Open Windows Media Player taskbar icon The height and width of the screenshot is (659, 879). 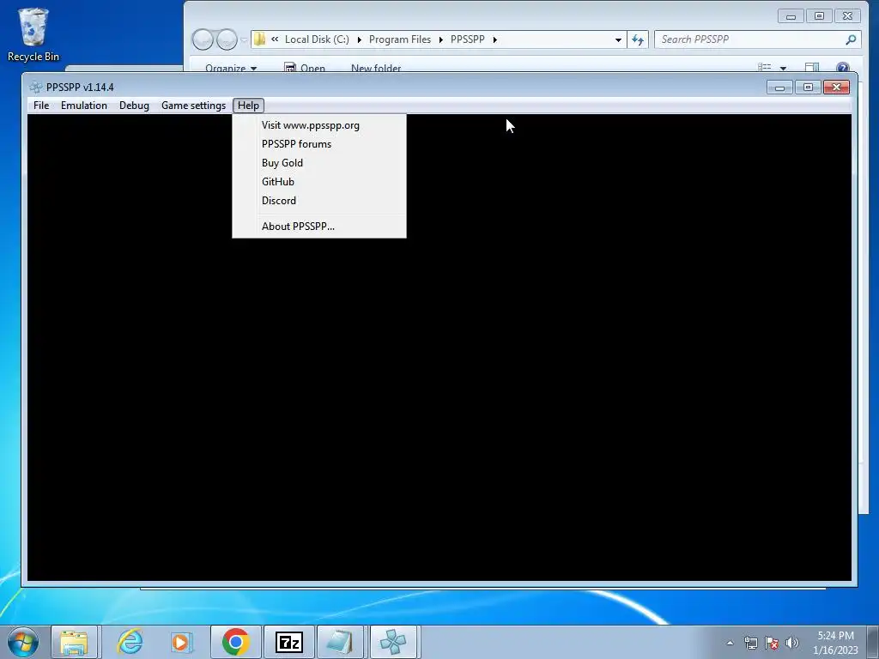(x=181, y=642)
